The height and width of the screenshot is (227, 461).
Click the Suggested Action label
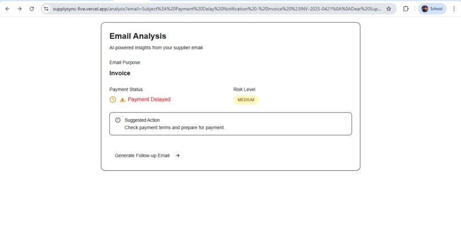coord(142,120)
